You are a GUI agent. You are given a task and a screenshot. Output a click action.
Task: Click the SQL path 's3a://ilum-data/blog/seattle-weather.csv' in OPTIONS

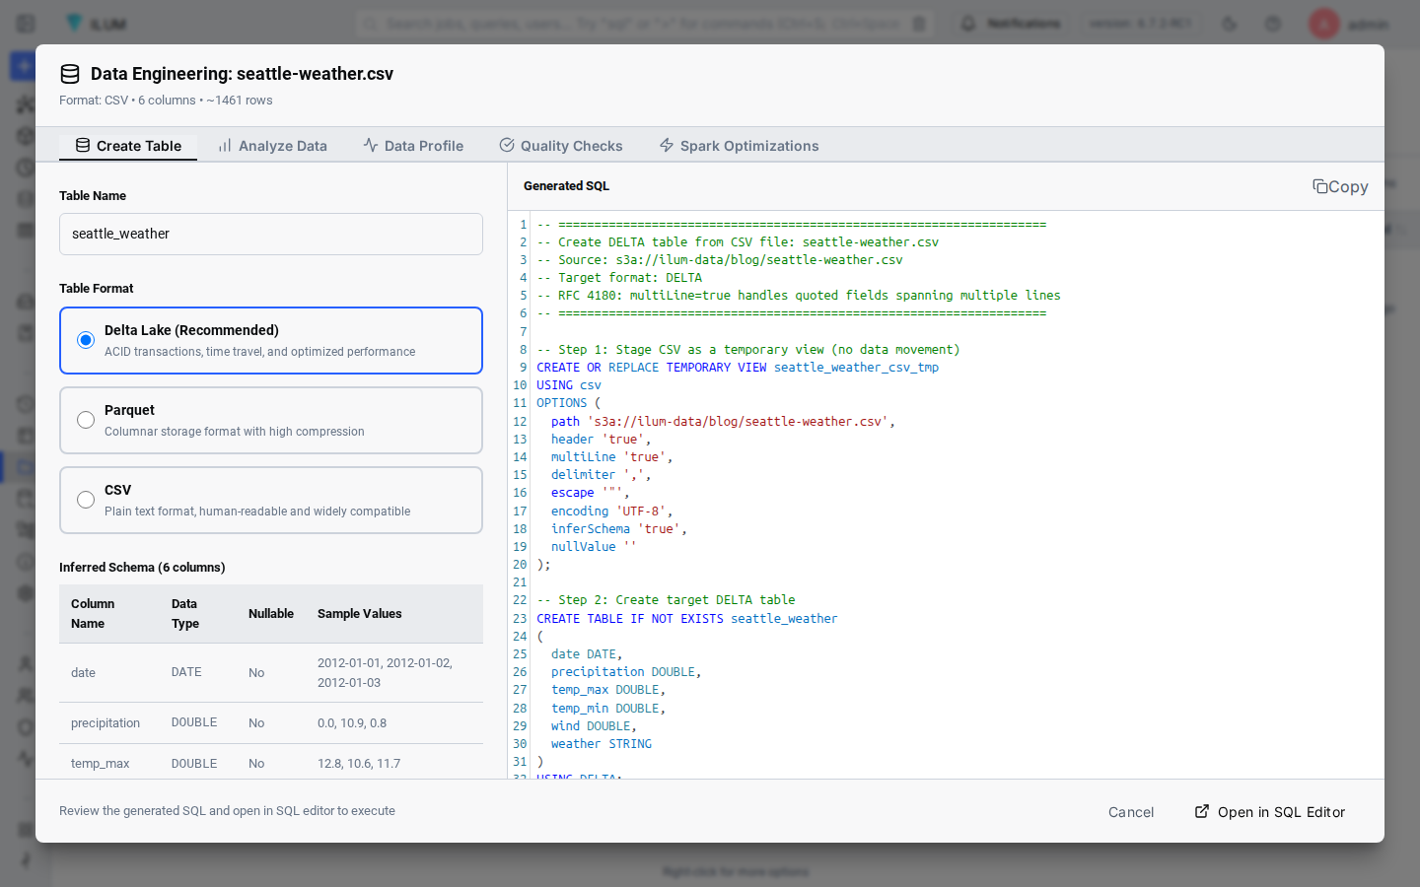pyautogui.click(x=738, y=422)
